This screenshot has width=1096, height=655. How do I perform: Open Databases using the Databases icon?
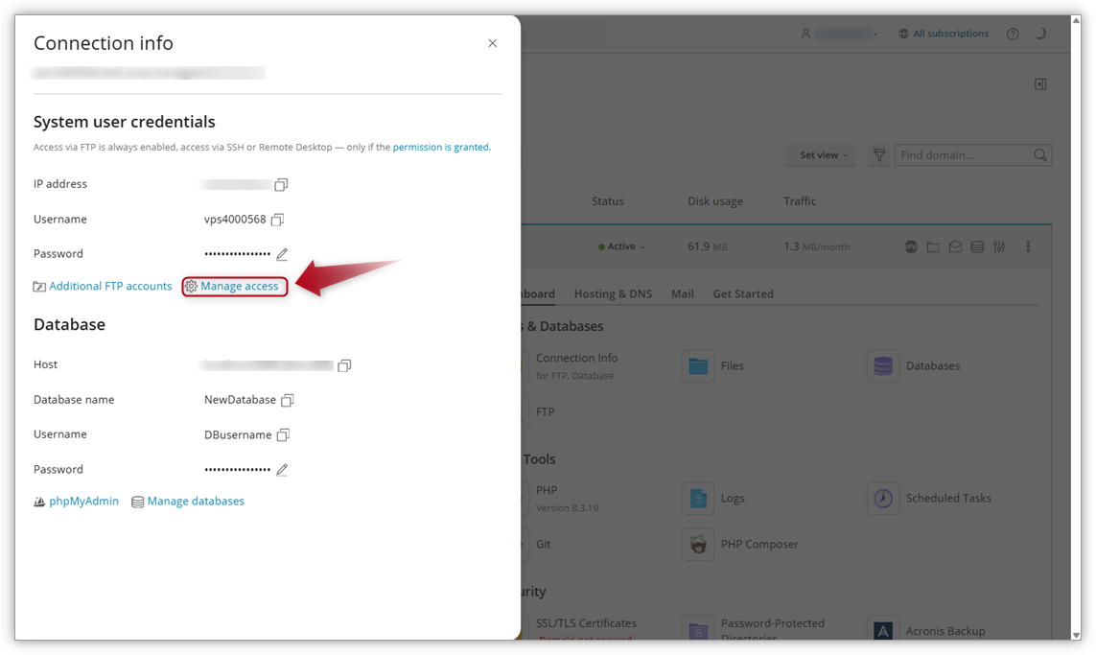coord(883,365)
